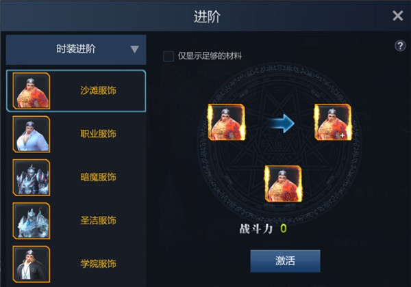Choose the 圣洁服饰 list entry
Viewport: 411px width, 287px height.
coord(76,221)
